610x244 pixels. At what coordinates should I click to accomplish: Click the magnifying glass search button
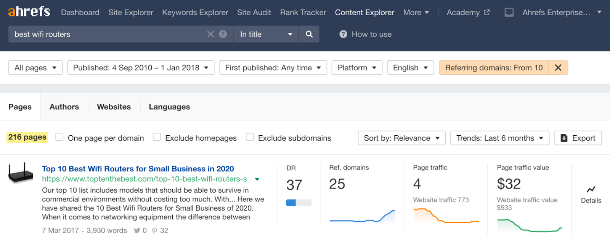309,34
